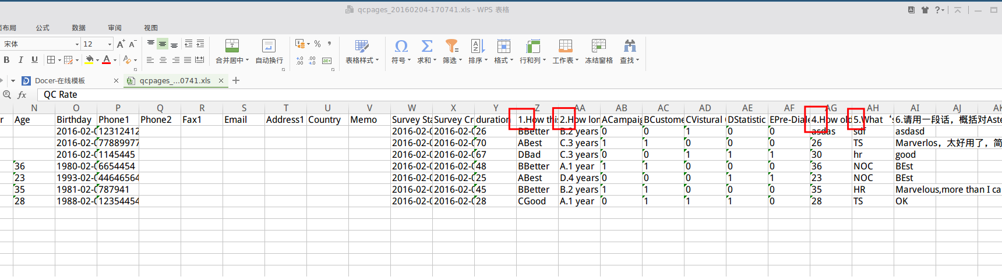Click the Wrap Text (自动换行) icon
Image resolution: width=1002 pixels, height=280 pixels.
[269, 47]
